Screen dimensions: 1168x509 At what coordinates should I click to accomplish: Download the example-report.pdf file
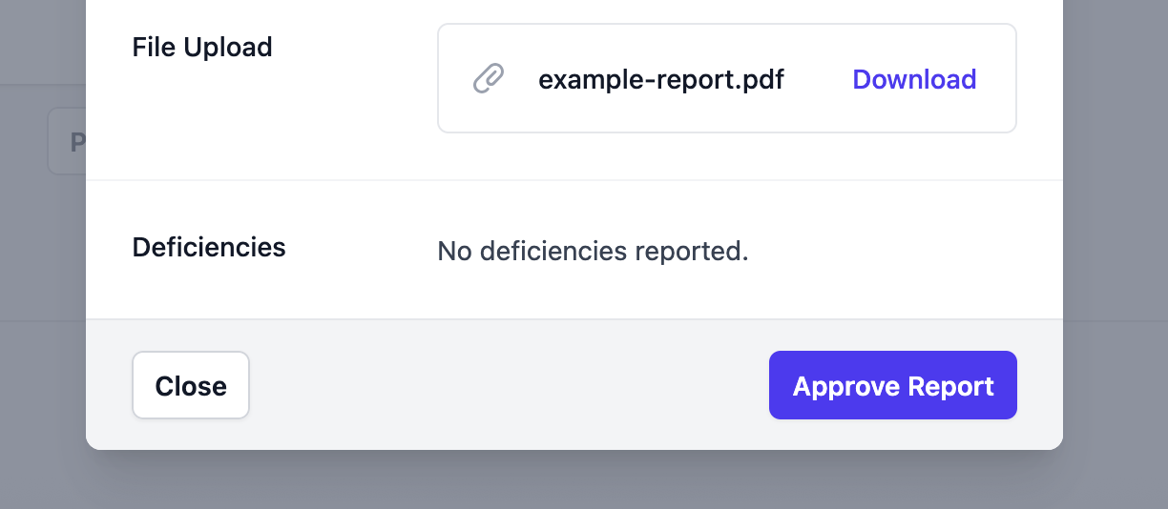913,79
